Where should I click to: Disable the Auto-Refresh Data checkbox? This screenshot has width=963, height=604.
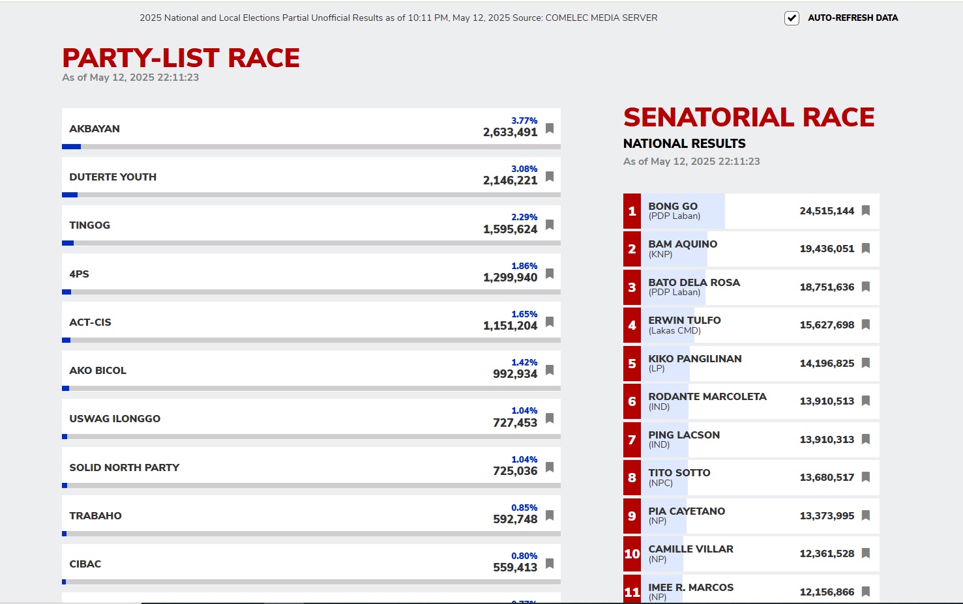(792, 18)
